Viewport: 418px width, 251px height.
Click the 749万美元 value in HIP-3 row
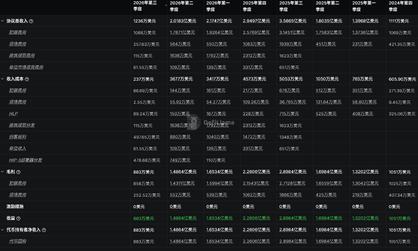tap(180, 160)
